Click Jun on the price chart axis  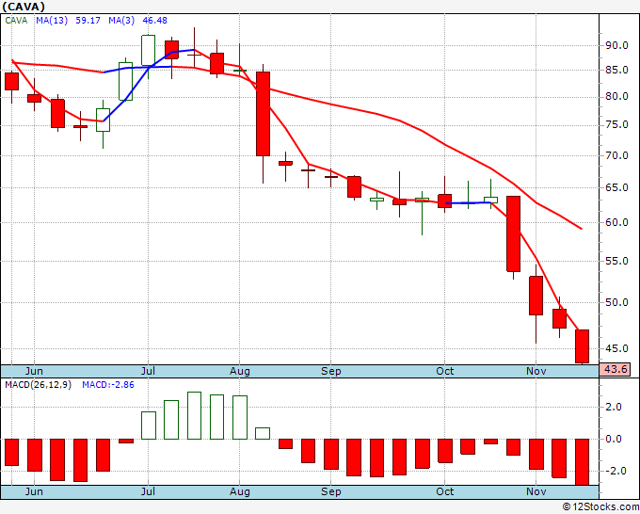click(x=34, y=371)
